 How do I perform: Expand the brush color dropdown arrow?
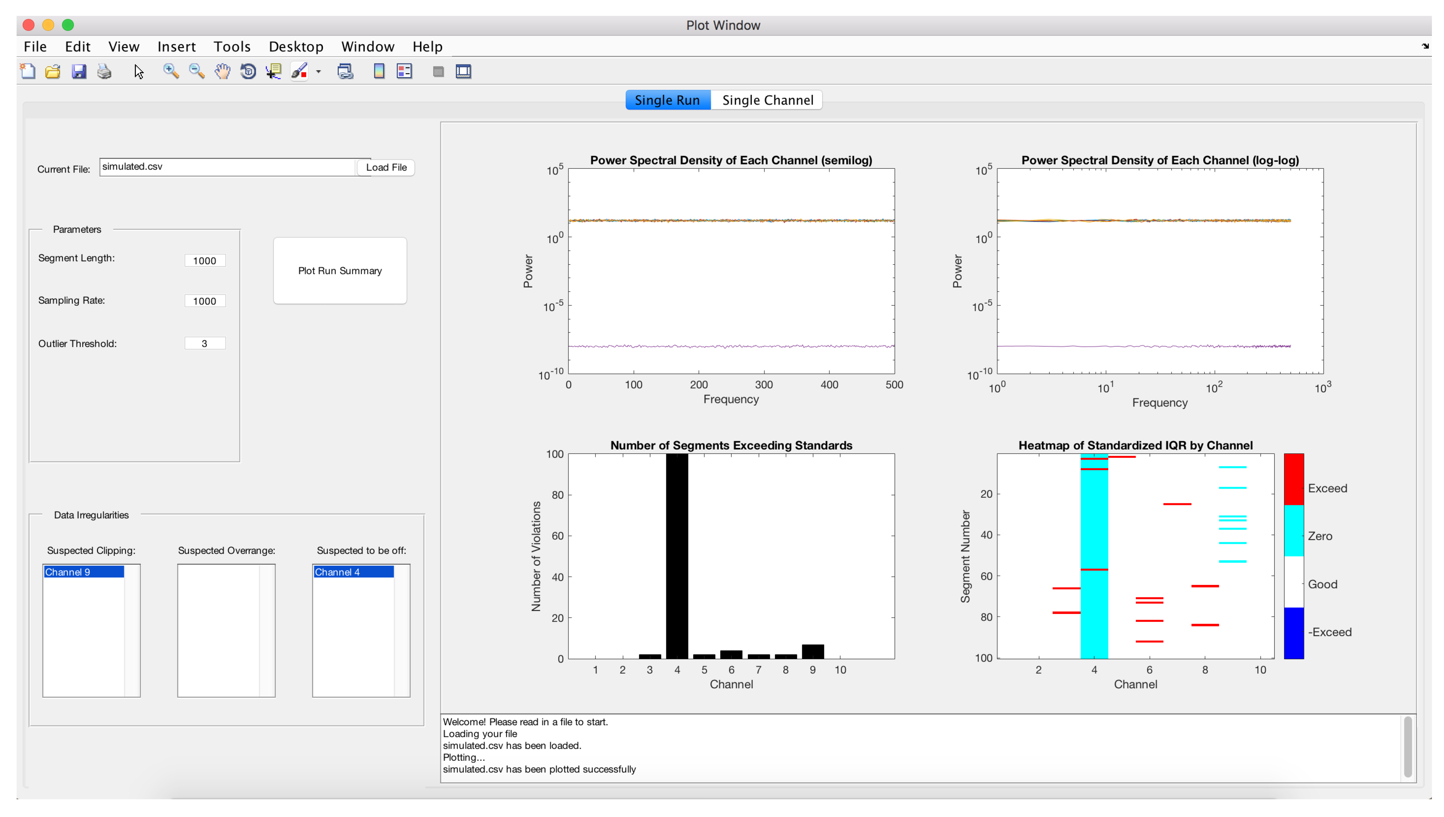pyautogui.click(x=318, y=71)
